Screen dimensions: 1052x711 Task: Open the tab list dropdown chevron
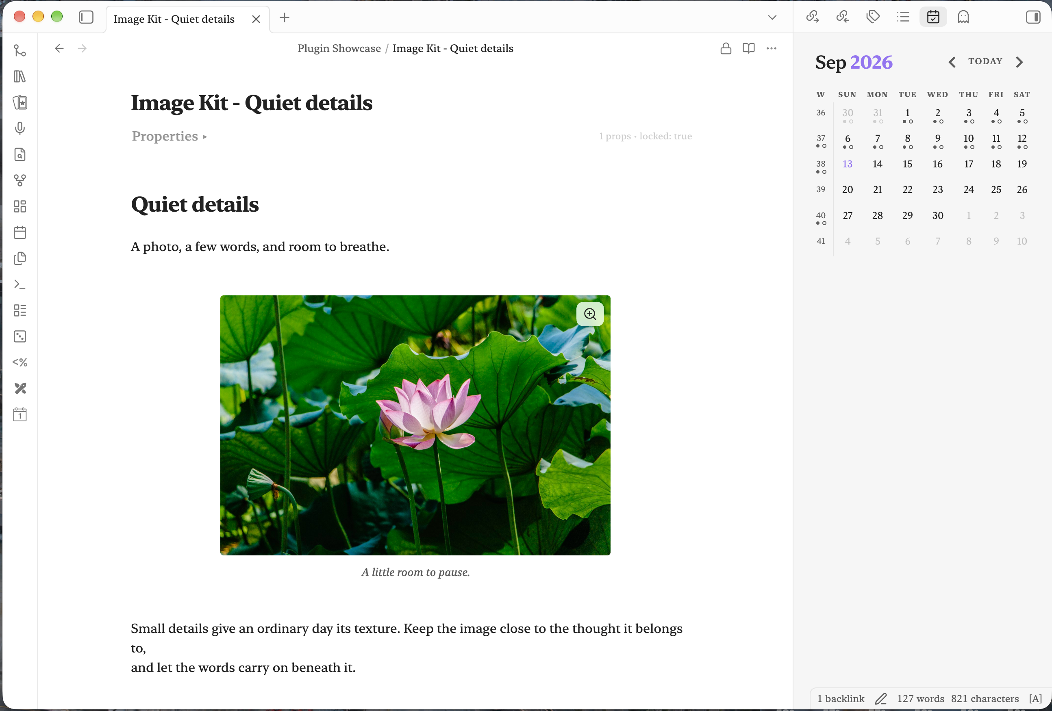point(772,17)
